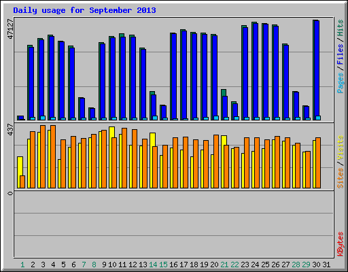Click day label 28 on the x-axis

(296, 265)
